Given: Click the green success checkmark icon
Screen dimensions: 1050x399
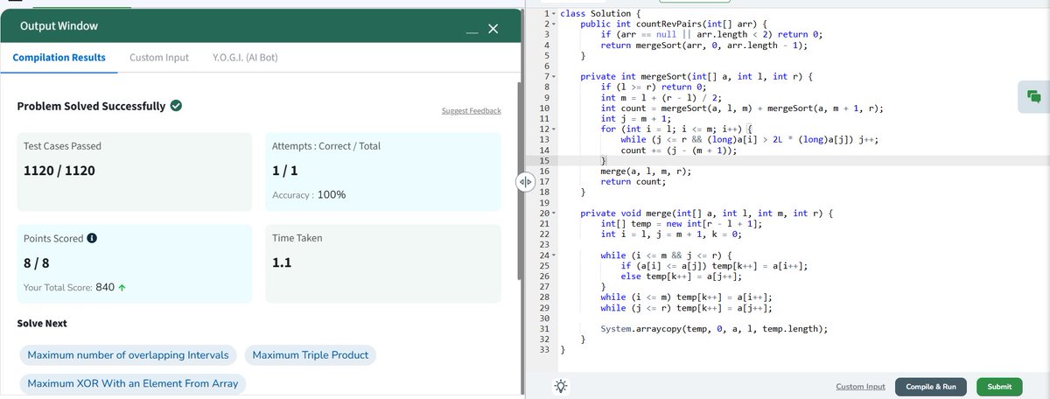Looking at the screenshot, I should point(176,106).
